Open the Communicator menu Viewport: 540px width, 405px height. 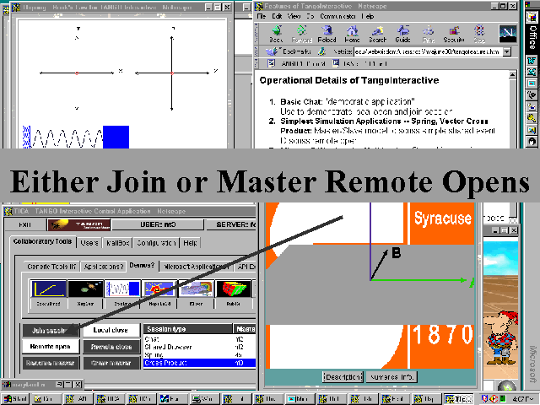(337, 16)
